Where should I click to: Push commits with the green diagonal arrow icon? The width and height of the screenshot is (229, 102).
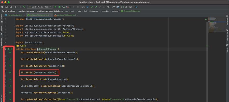[x=96, y=7]
